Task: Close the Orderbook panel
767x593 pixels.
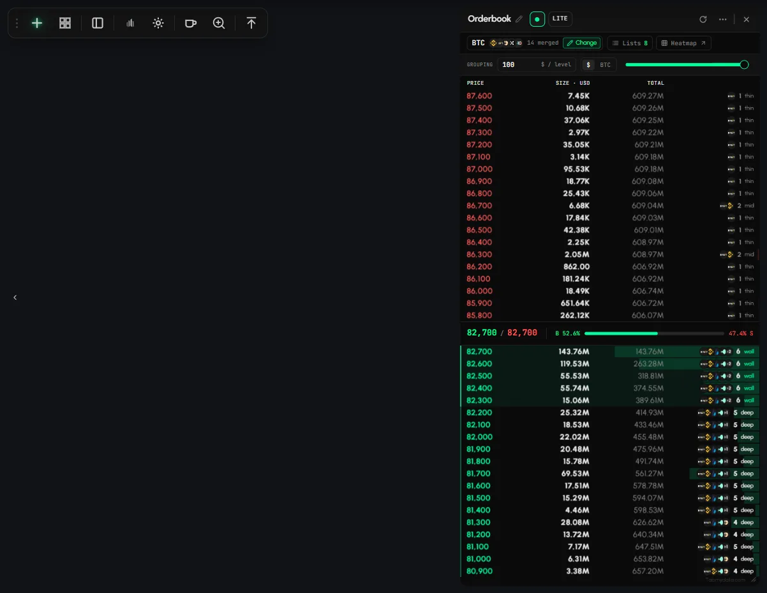Action: (747, 19)
